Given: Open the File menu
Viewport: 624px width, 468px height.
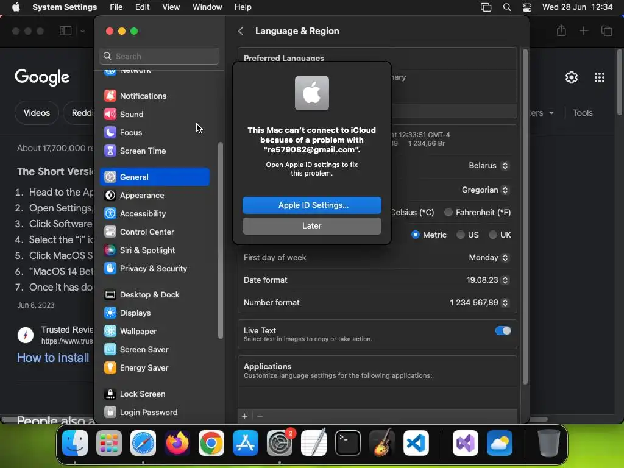Looking at the screenshot, I should pyautogui.click(x=116, y=7).
